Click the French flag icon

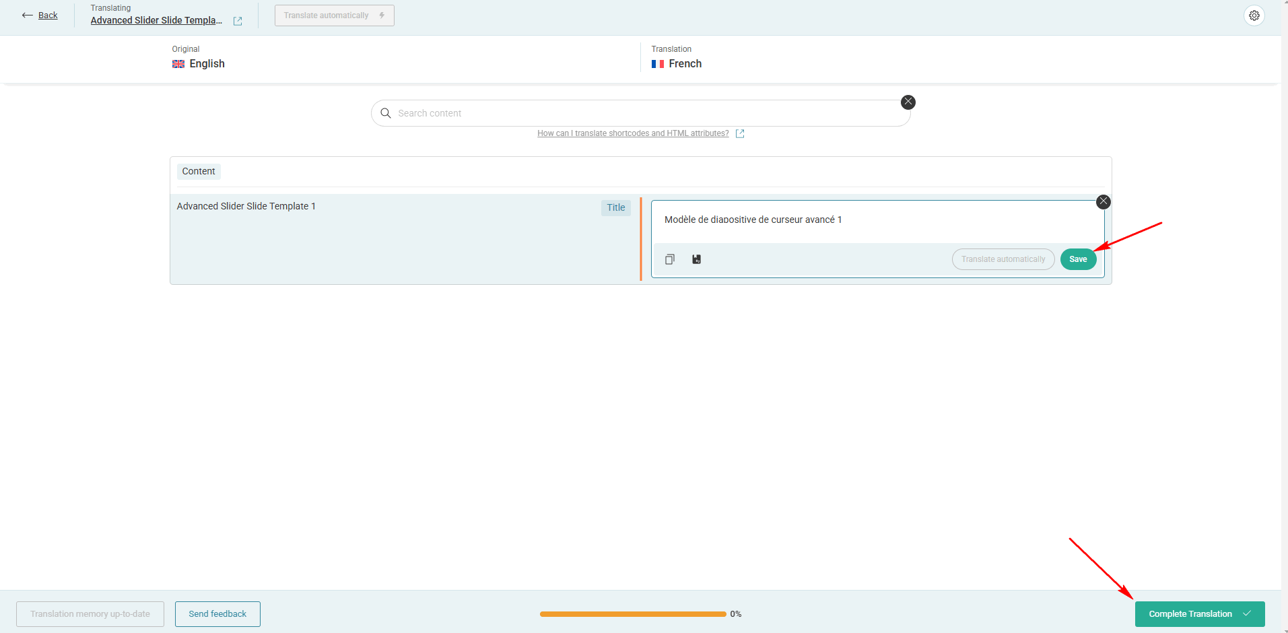[658, 64]
